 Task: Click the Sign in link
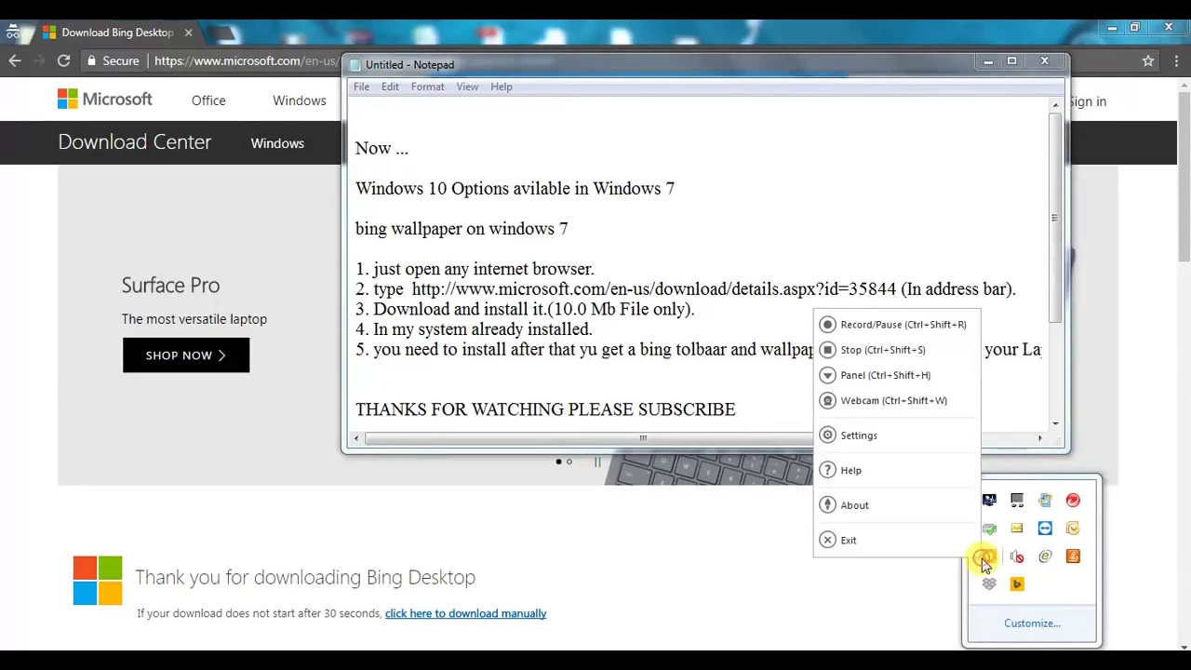tap(1088, 101)
